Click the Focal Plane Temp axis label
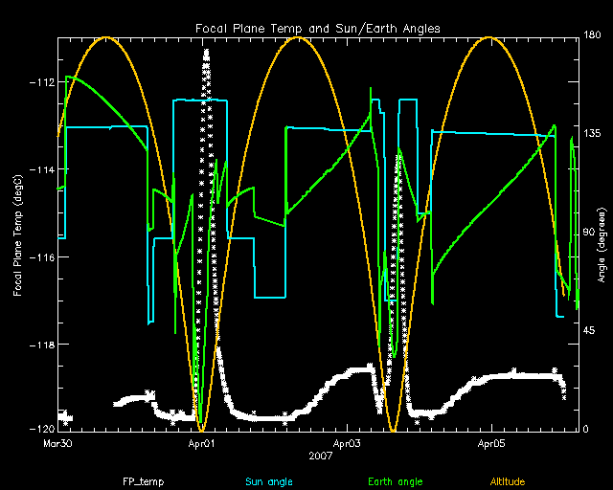613x490 pixels. pos(18,234)
